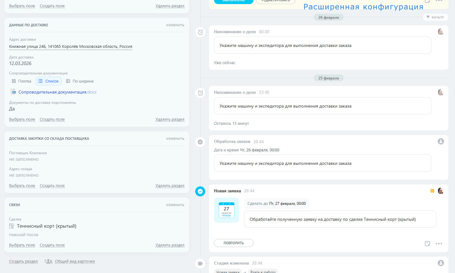Click не заполнено under Поставщик Компания
This screenshot has width=455, height=273.
pyautogui.click(x=24, y=159)
